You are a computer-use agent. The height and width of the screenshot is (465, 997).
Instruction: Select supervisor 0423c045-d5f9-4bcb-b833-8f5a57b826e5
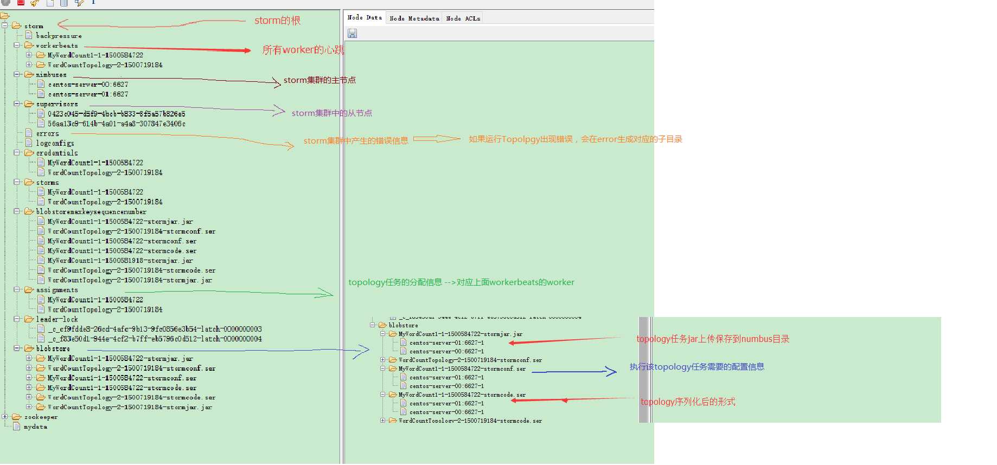coord(116,114)
